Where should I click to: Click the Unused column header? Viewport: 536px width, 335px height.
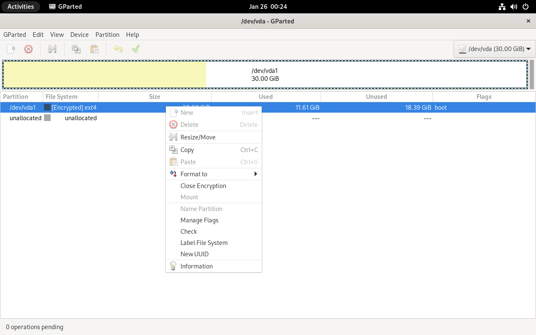click(376, 97)
